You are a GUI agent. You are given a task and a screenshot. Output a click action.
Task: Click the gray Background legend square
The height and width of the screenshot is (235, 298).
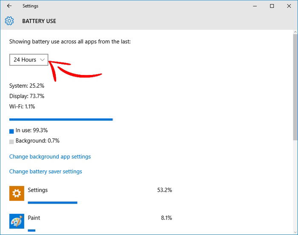tap(11, 142)
